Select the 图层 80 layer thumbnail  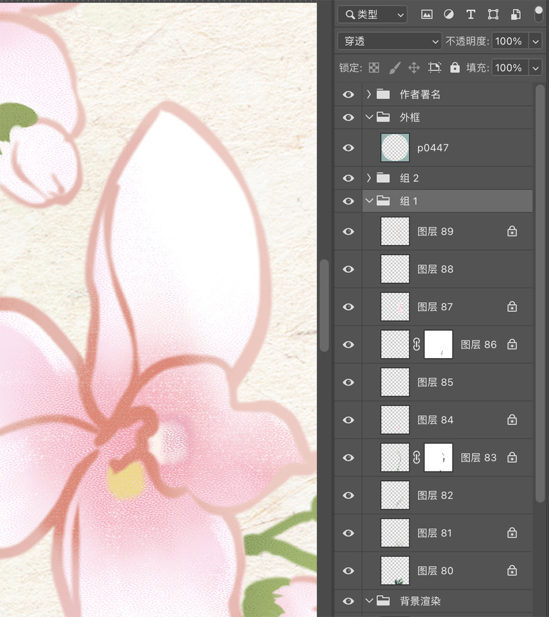[x=395, y=571]
